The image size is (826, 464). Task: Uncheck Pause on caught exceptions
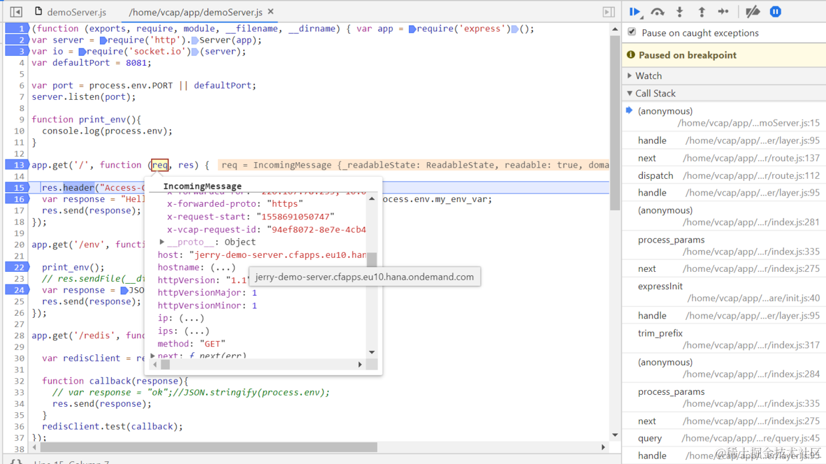[x=632, y=32]
